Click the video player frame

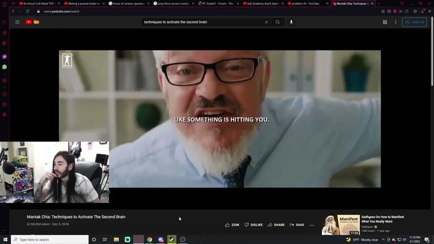220,119
